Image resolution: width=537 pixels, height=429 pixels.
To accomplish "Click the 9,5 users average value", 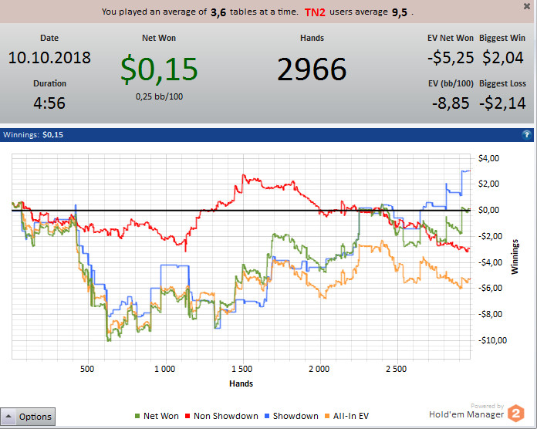I will pos(400,12).
